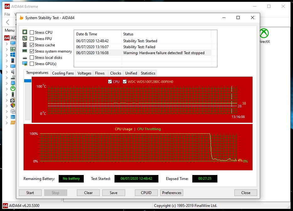The image size is (293, 211).
Task: Select the 'Hardware failure detected' warning row
Action: [x=142, y=53]
